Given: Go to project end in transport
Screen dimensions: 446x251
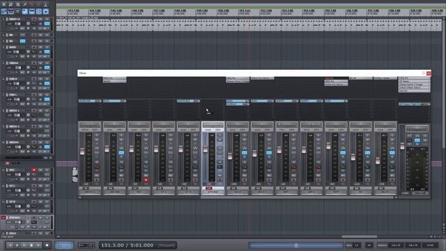Looking at the screenshot, I should (38, 245).
